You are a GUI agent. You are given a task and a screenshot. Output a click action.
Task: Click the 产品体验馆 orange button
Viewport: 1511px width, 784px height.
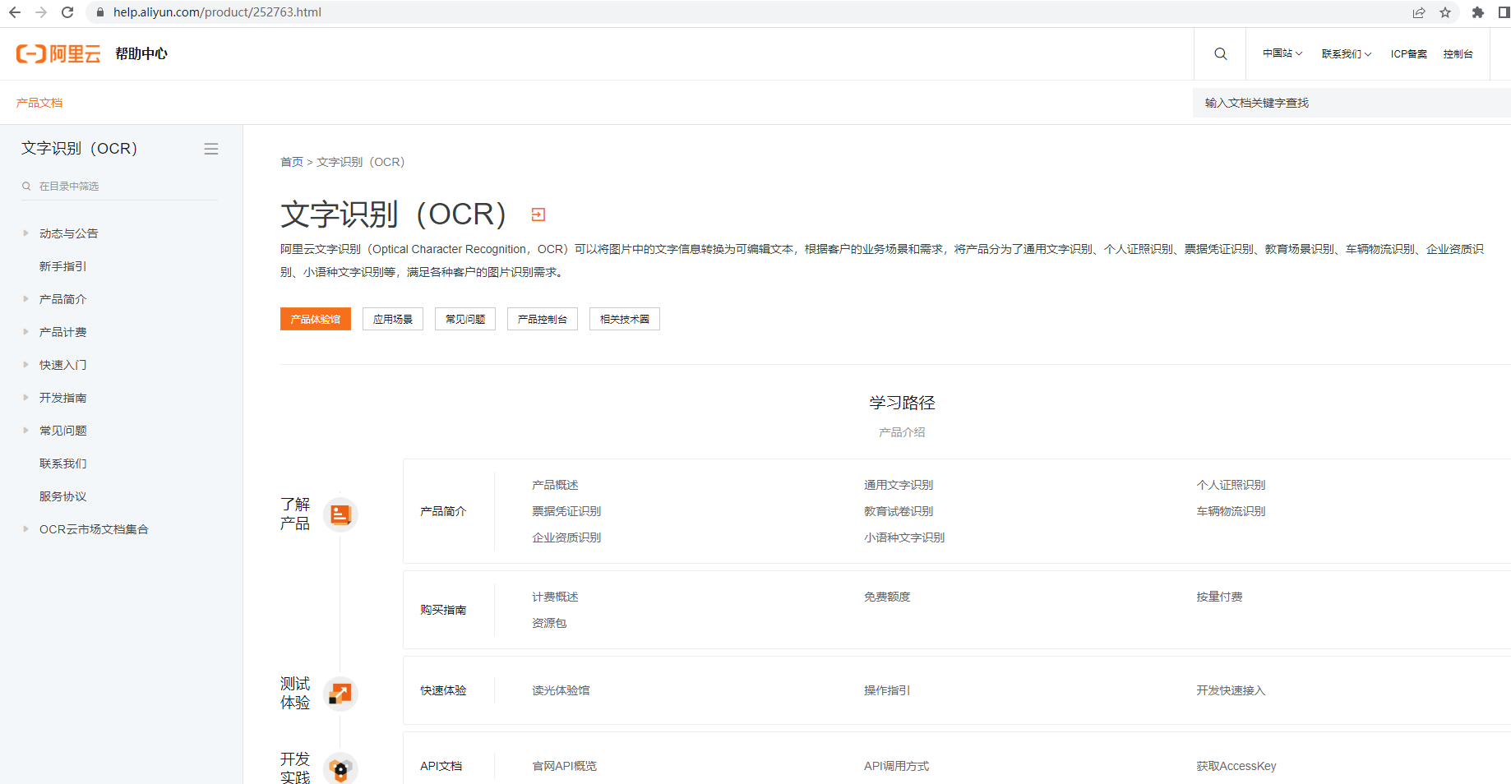[316, 319]
